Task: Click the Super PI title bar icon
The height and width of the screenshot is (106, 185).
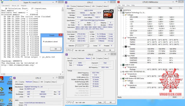Action: coord(2,2)
